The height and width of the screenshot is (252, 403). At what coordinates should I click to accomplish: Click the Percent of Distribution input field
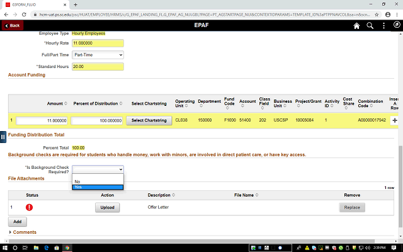[96, 120]
